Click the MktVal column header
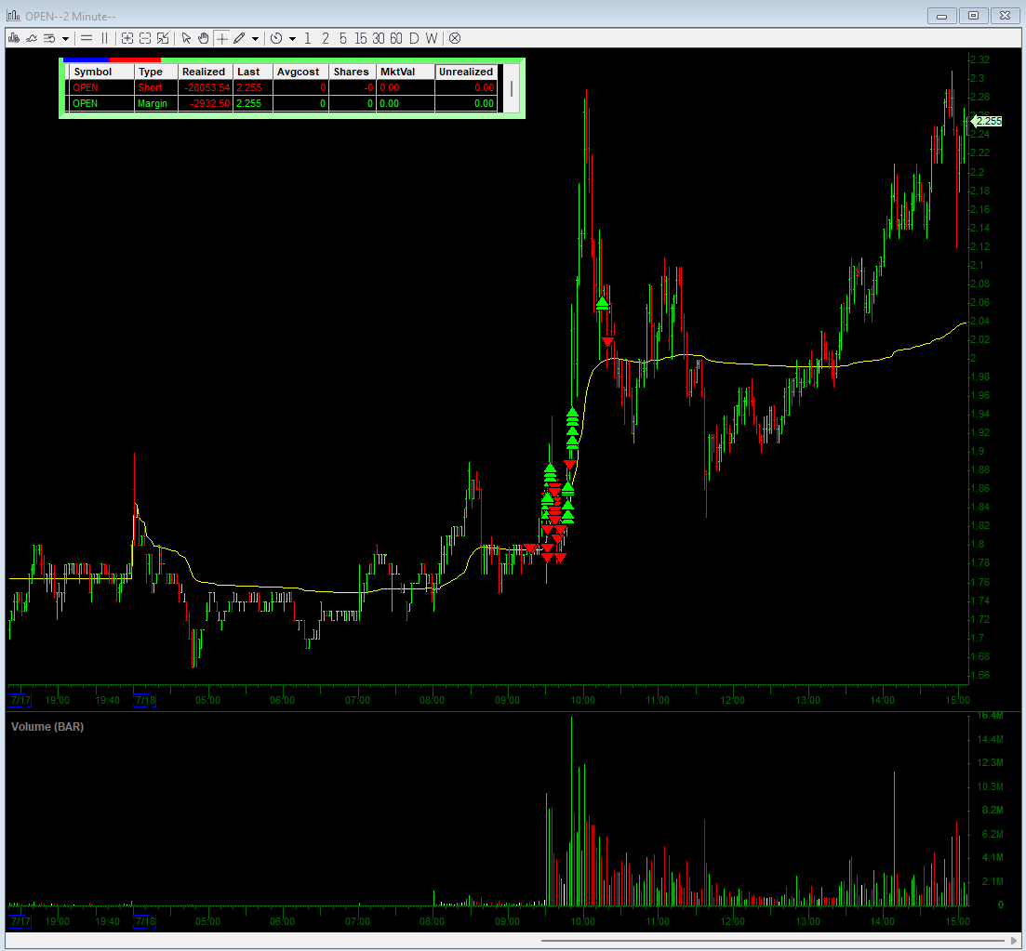The width and height of the screenshot is (1026, 951). click(x=405, y=72)
